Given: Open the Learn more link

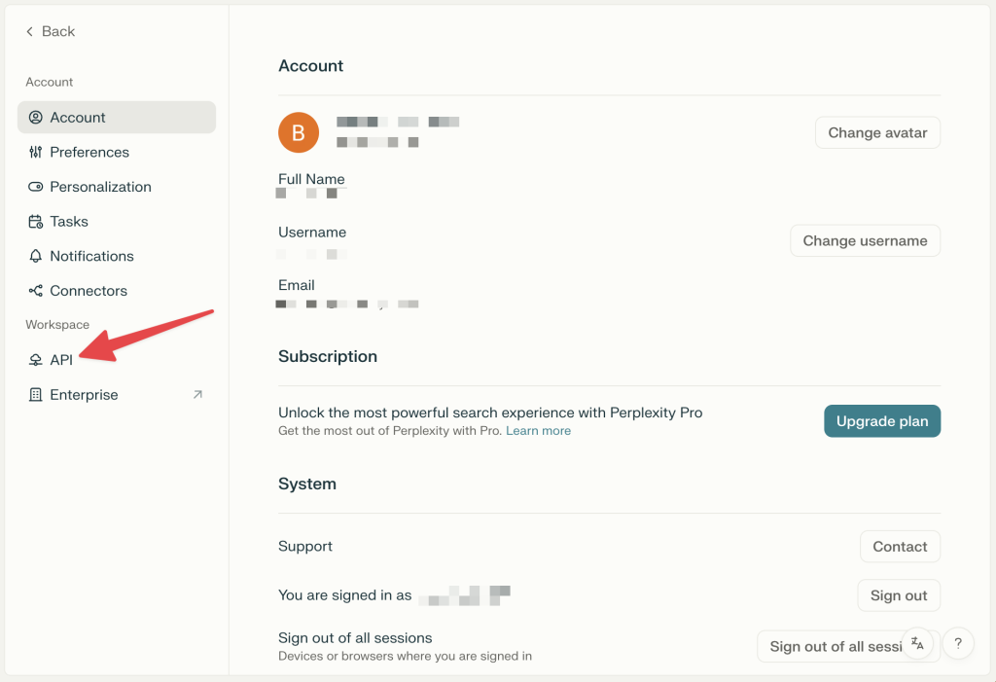Looking at the screenshot, I should 538,430.
